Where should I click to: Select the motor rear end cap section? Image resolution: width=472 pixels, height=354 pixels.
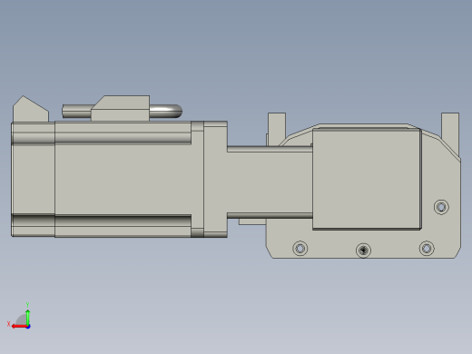coord(33,179)
